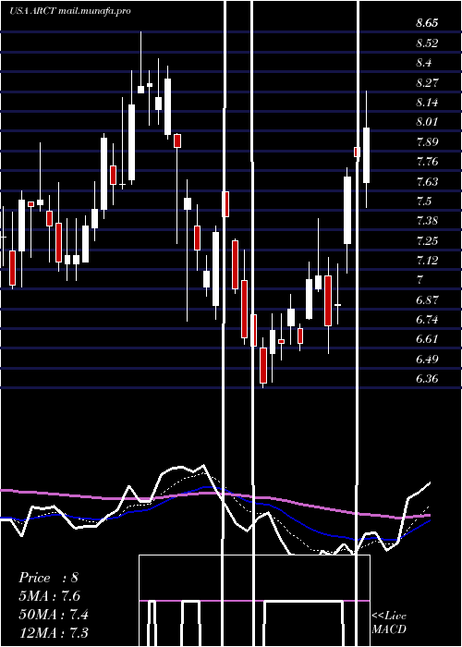Click the 7.12 price axis label
Image resolution: width=462 pixels, height=647 pixels.
427,261
